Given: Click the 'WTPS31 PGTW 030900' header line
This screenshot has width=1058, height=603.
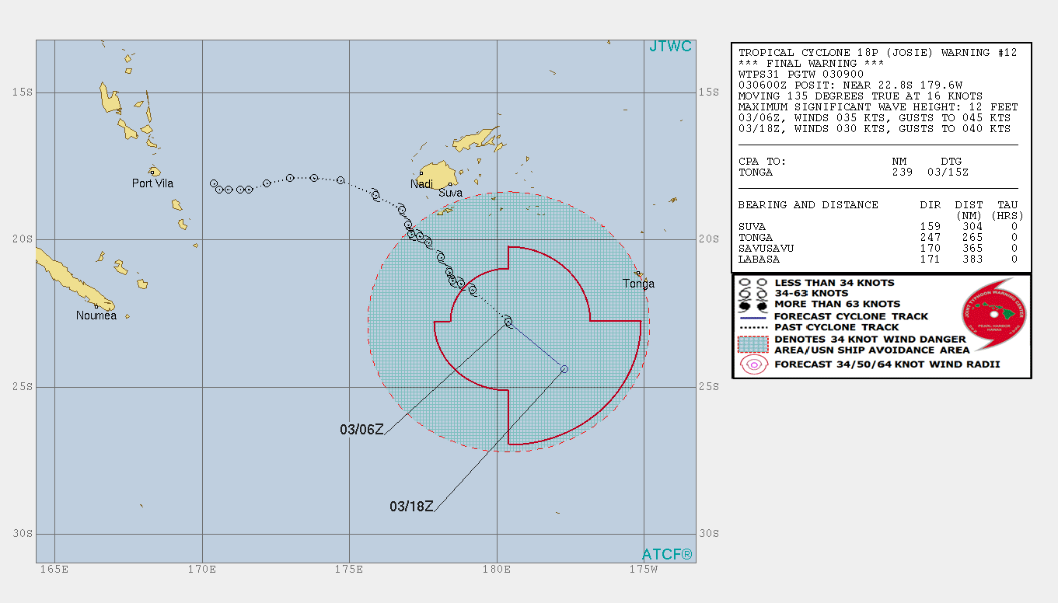Looking at the screenshot, I should (x=801, y=75).
